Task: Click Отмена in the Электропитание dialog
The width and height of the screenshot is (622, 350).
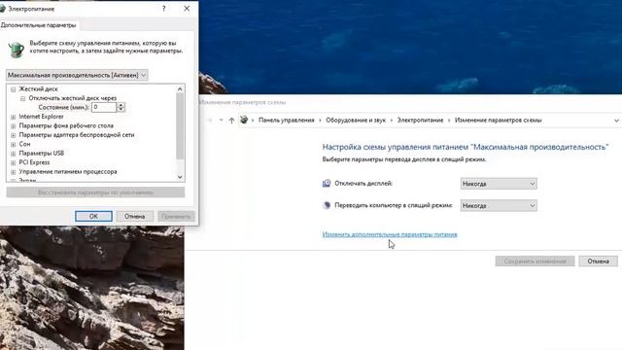Action: point(134,216)
